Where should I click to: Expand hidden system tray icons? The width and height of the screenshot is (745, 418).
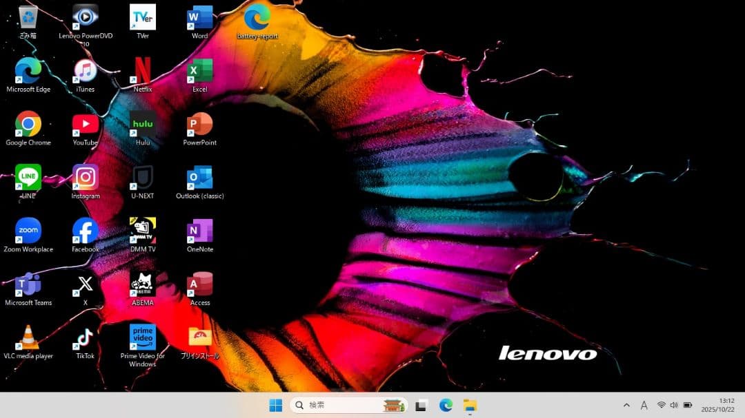click(626, 406)
